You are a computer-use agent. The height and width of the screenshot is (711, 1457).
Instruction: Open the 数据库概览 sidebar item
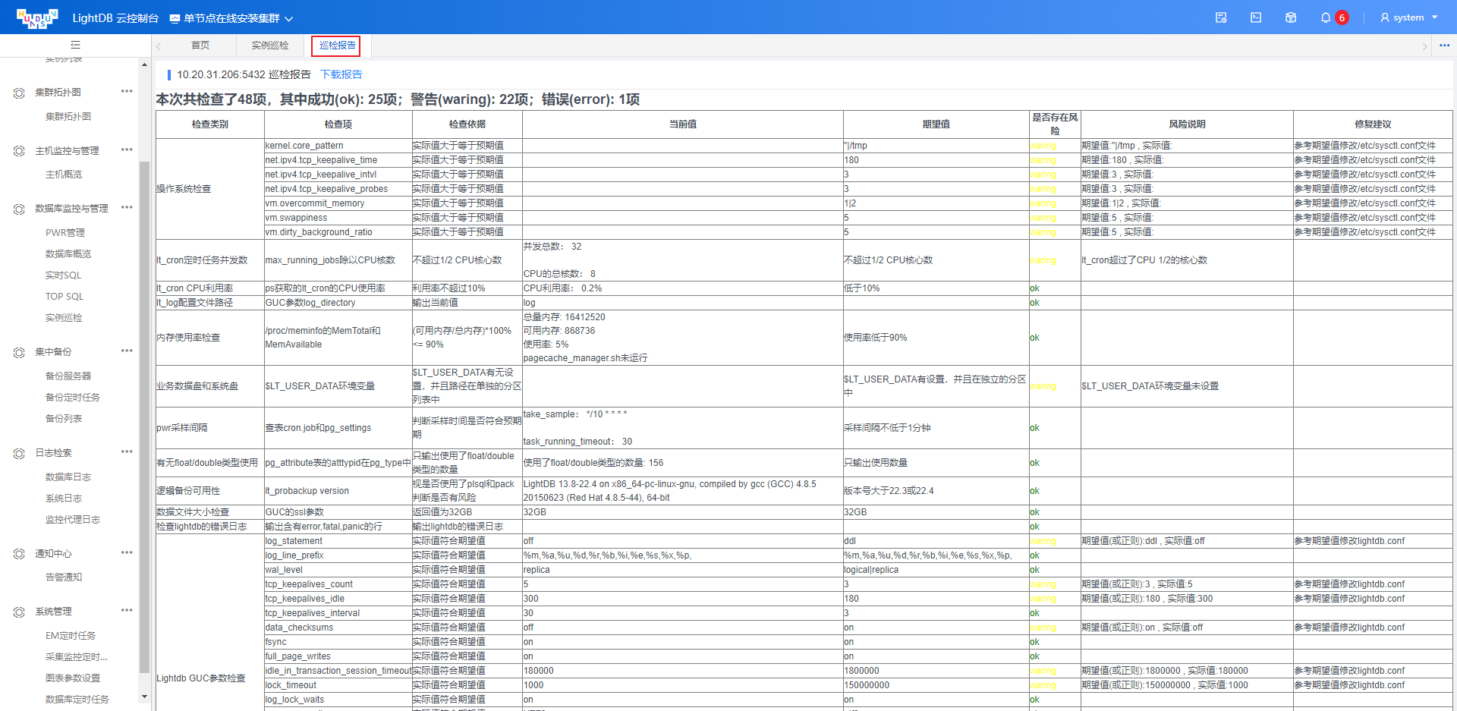(x=68, y=254)
